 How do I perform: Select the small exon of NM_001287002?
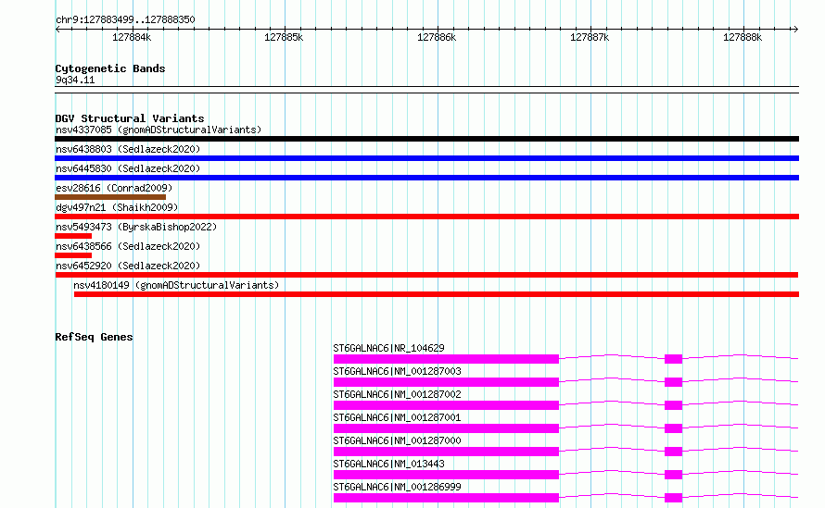point(674,405)
